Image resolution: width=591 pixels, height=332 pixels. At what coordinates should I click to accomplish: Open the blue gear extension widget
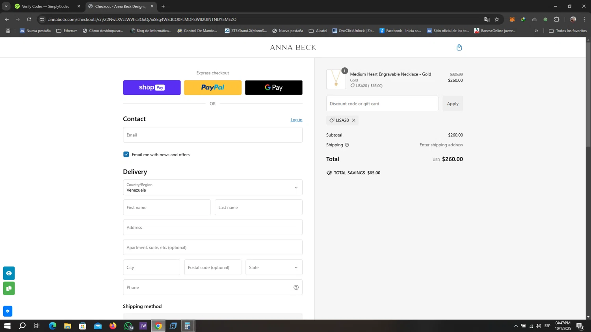click(7, 311)
